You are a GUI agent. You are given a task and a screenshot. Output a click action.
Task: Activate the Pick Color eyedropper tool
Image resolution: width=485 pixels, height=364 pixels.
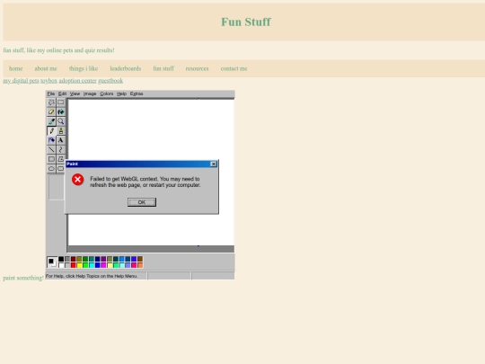51,121
